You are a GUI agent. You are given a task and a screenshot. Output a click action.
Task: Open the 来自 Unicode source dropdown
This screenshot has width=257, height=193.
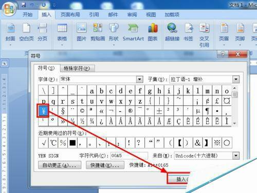236,156
